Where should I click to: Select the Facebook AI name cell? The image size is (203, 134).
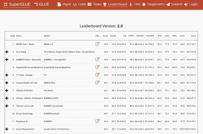coord(22,121)
